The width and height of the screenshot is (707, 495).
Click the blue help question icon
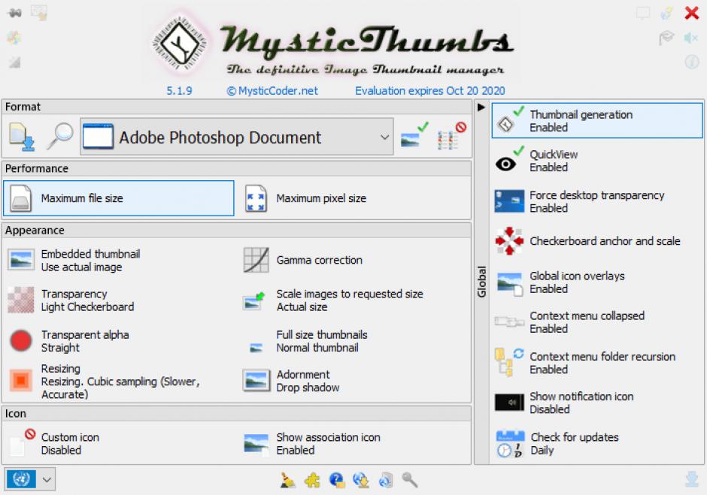point(337,480)
